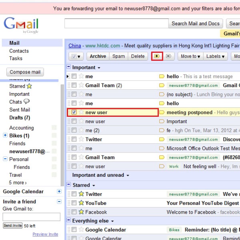The width and height of the screenshot is (240, 240).
Task: Go to the Sent Mail folder
Action: (x=20, y=110)
